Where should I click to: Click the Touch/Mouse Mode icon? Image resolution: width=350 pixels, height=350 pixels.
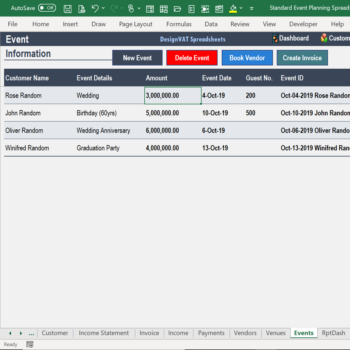point(131,9)
